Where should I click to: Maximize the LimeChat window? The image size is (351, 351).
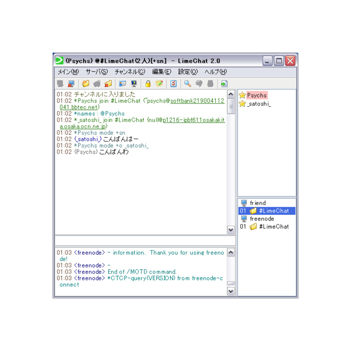click(279, 61)
